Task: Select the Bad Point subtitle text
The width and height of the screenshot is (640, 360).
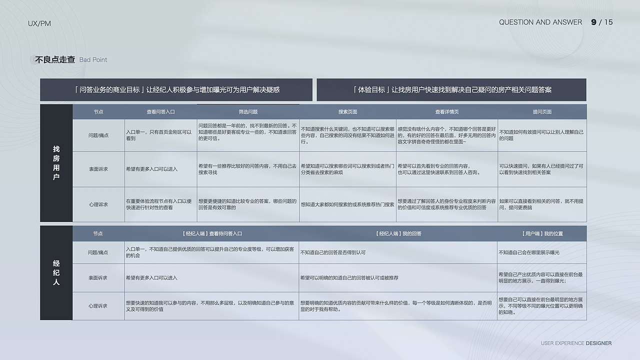Action: point(92,59)
